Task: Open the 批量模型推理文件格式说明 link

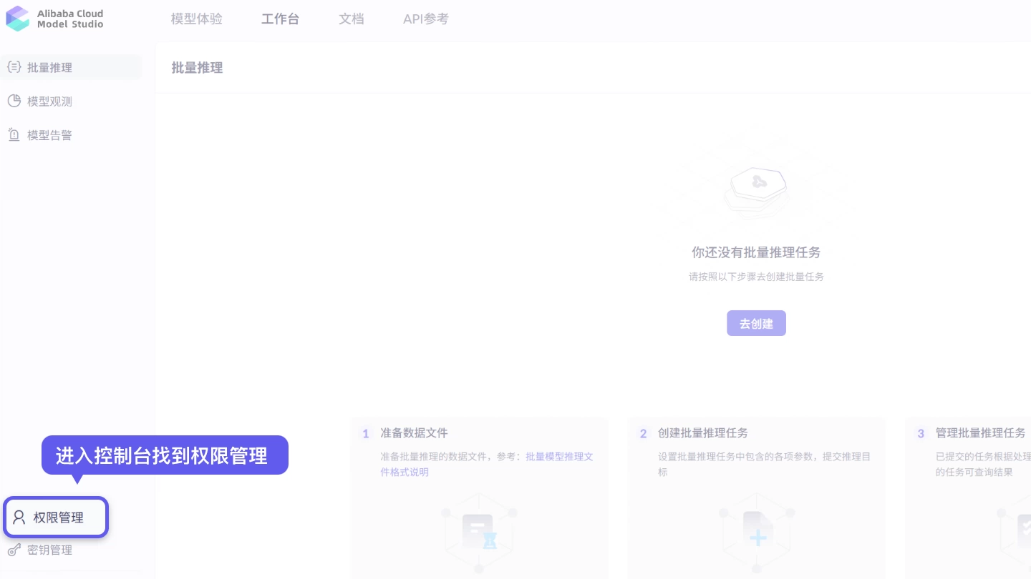Action: coord(487,465)
